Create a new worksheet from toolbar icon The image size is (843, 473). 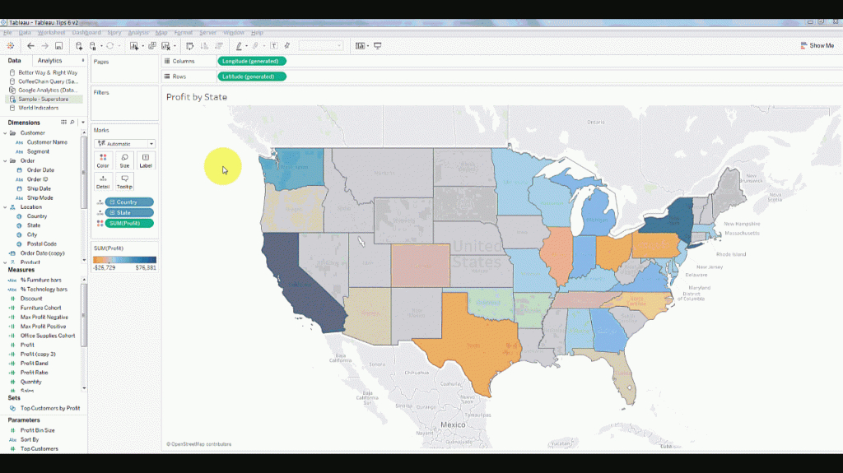pyautogui.click(x=134, y=46)
